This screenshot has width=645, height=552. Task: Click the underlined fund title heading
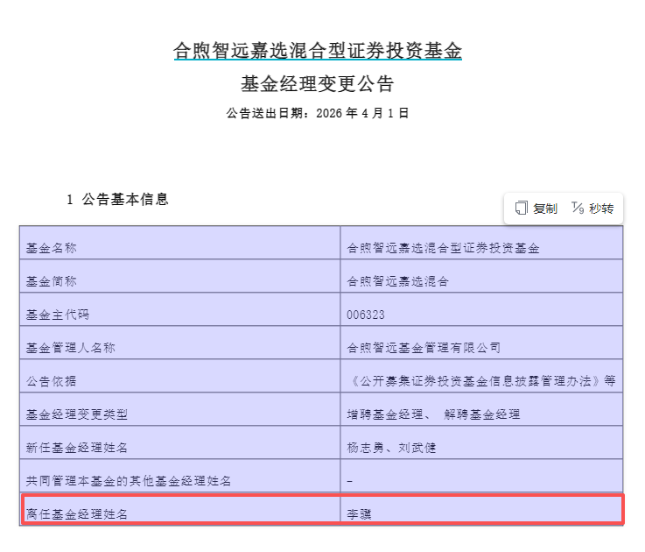318,51
